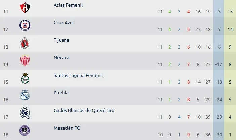This screenshot has height=140, width=236.
Task: Open the Cruz Azul team page
Action: click(x=64, y=23)
